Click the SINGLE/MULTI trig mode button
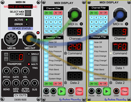Viewport: 131px width, 102px height. tap(34, 59)
